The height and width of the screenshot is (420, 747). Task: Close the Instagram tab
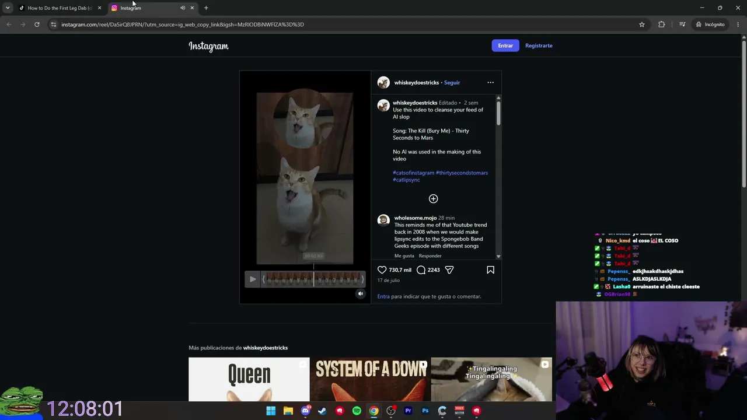tap(192, 8)
